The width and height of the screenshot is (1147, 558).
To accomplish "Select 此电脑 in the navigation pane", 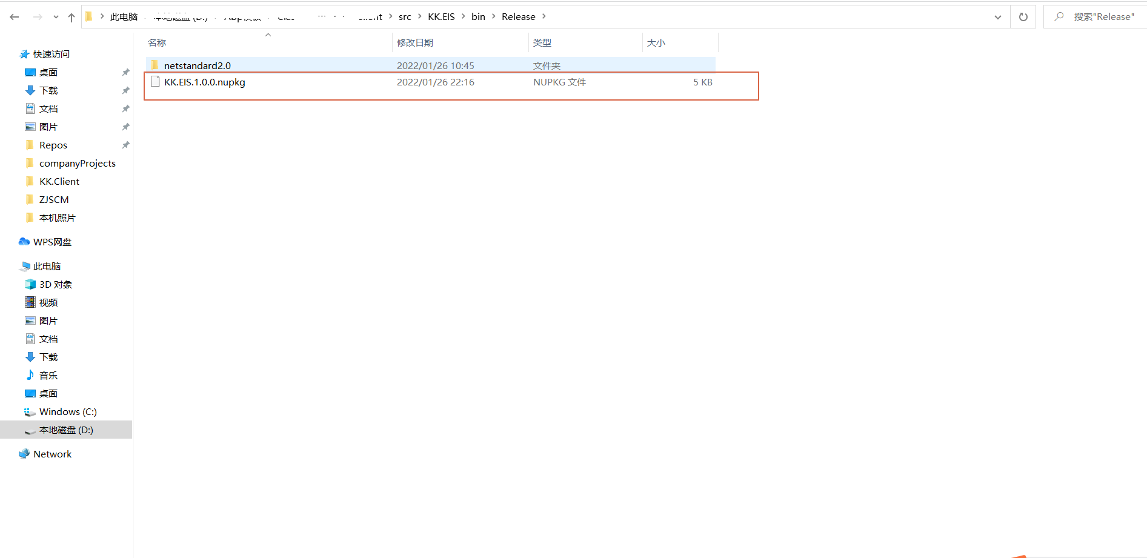I will pyautogui.click(x=47, y=267).
